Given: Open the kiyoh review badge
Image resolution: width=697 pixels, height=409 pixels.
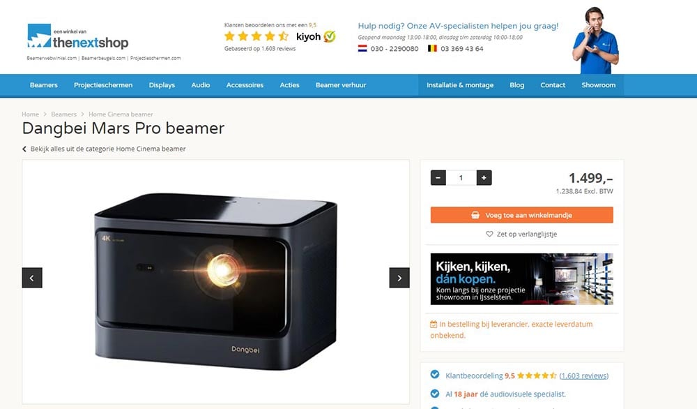Looking at the screenshot, I should click(x=316, y=36).
